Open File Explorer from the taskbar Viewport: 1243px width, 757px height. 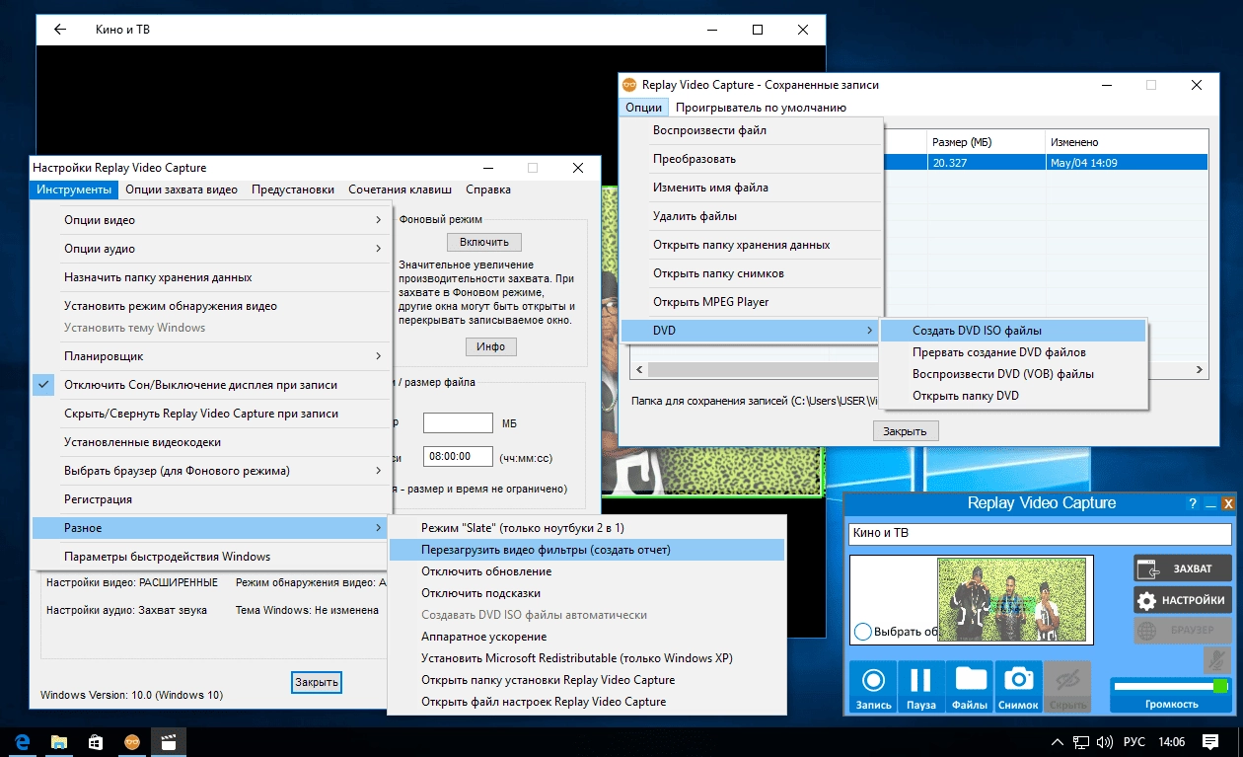59,741
